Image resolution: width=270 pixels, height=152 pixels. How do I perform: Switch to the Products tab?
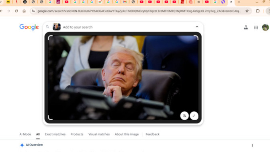tap(77, 134)
